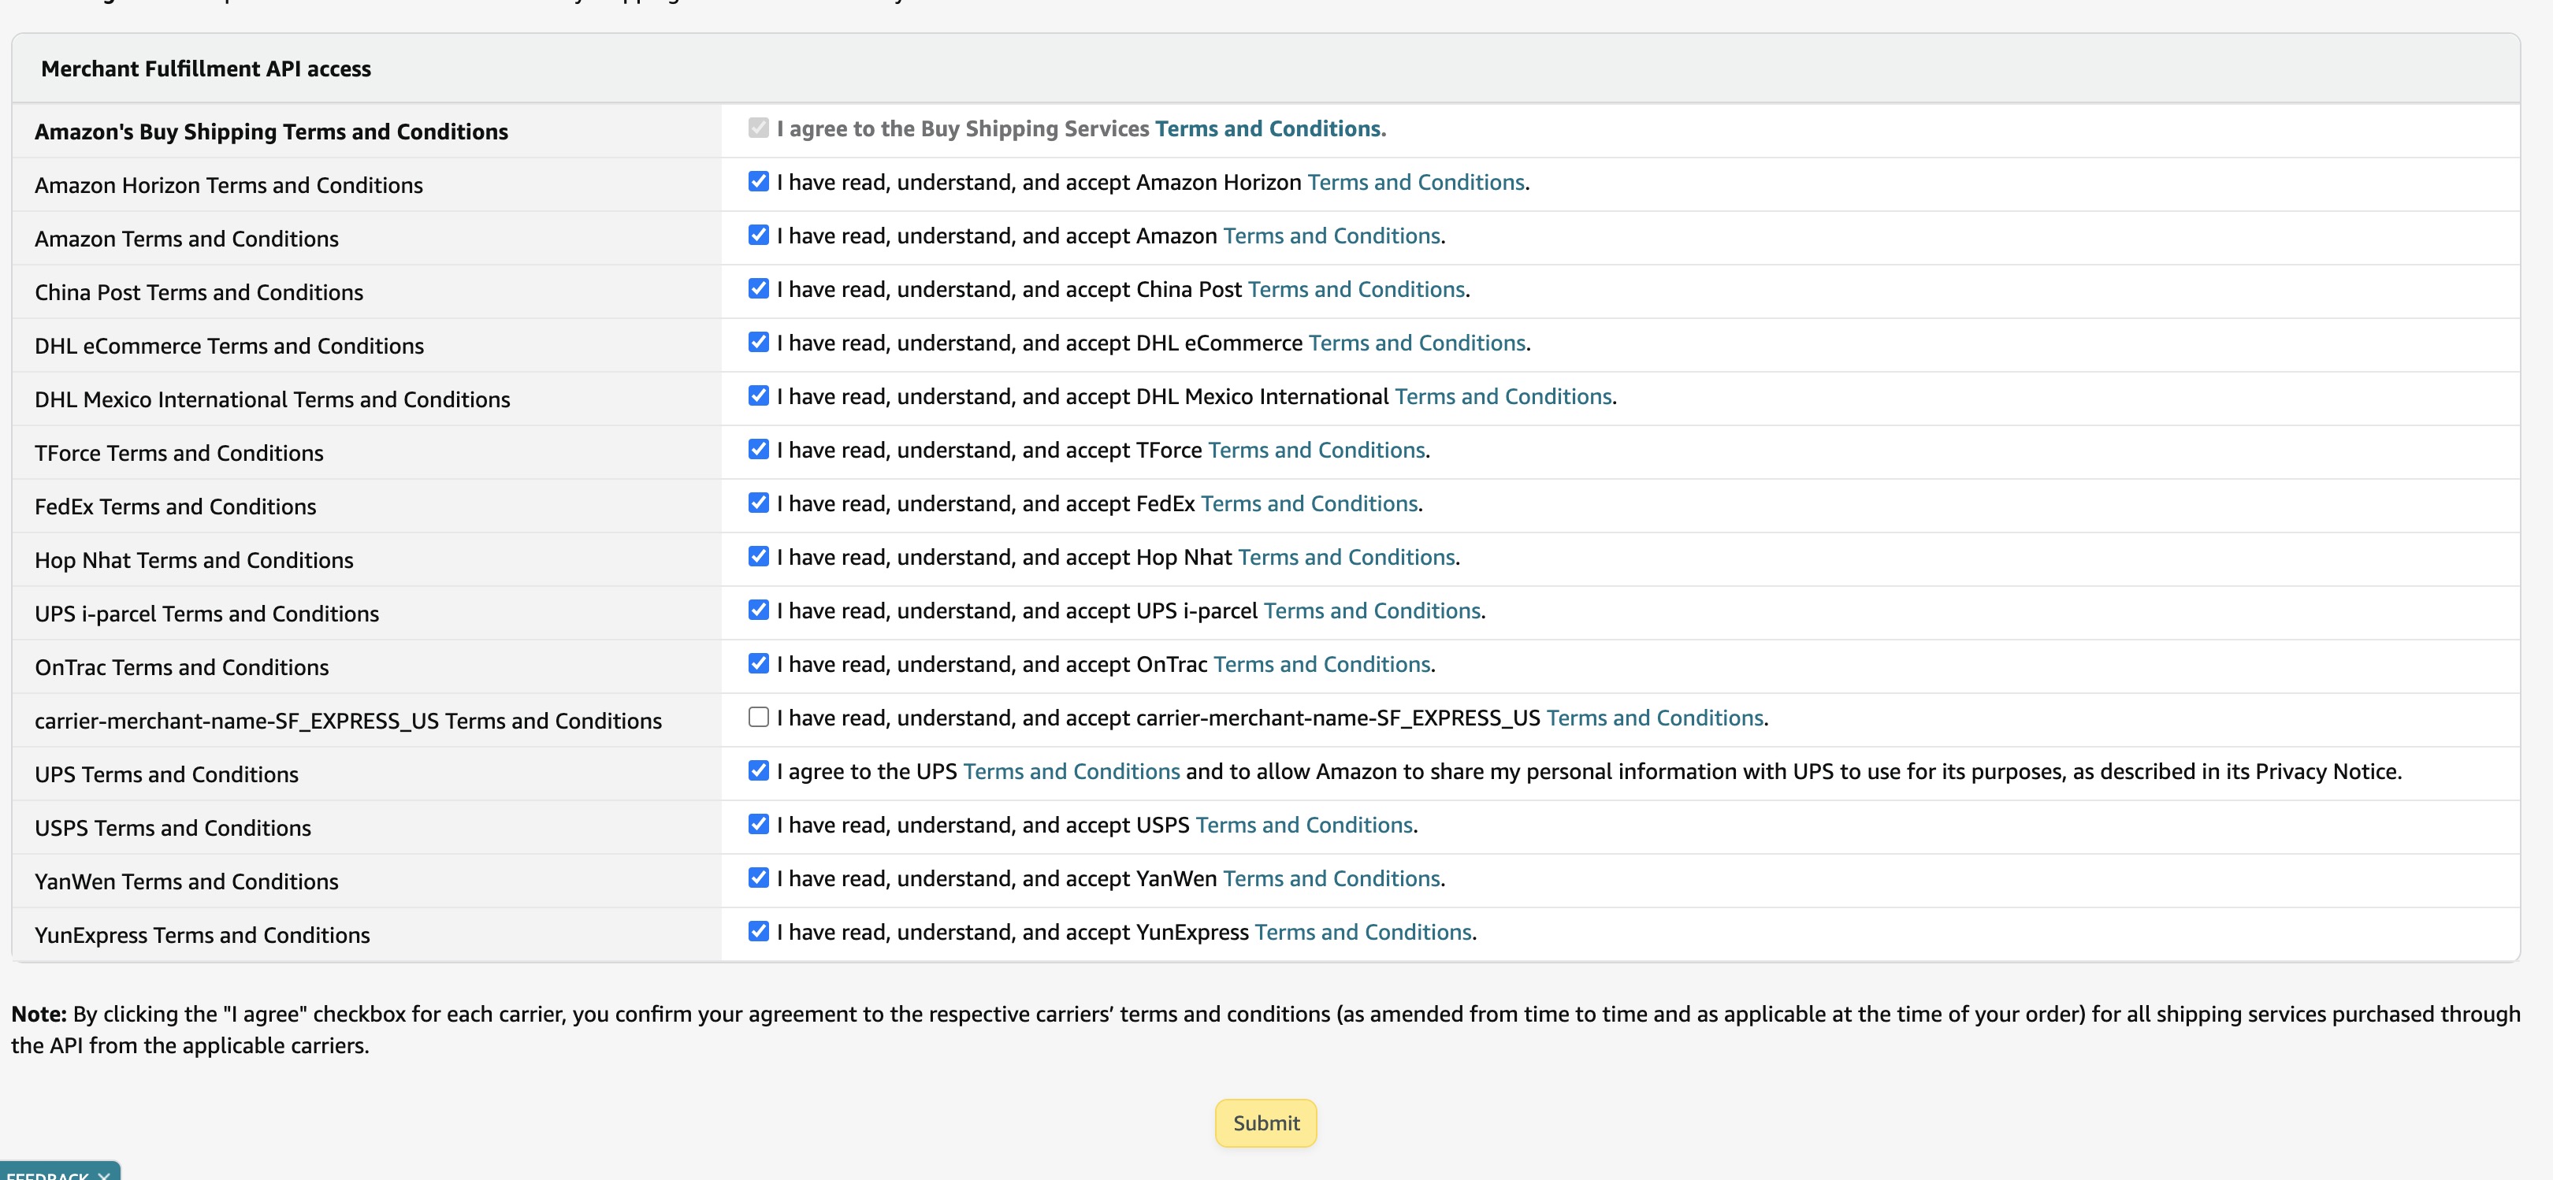2553x1180 pixels.
Task: Open Buy Shipping Services Terms and Conditions link
Action: tap(1269, 129)
